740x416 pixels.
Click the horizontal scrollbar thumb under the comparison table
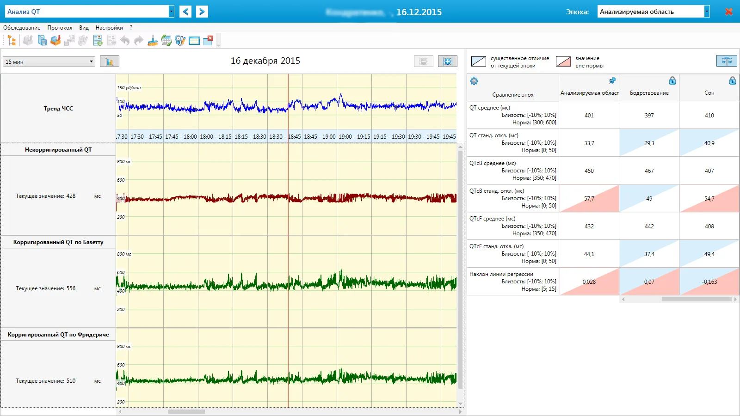[x=697, y=300]
